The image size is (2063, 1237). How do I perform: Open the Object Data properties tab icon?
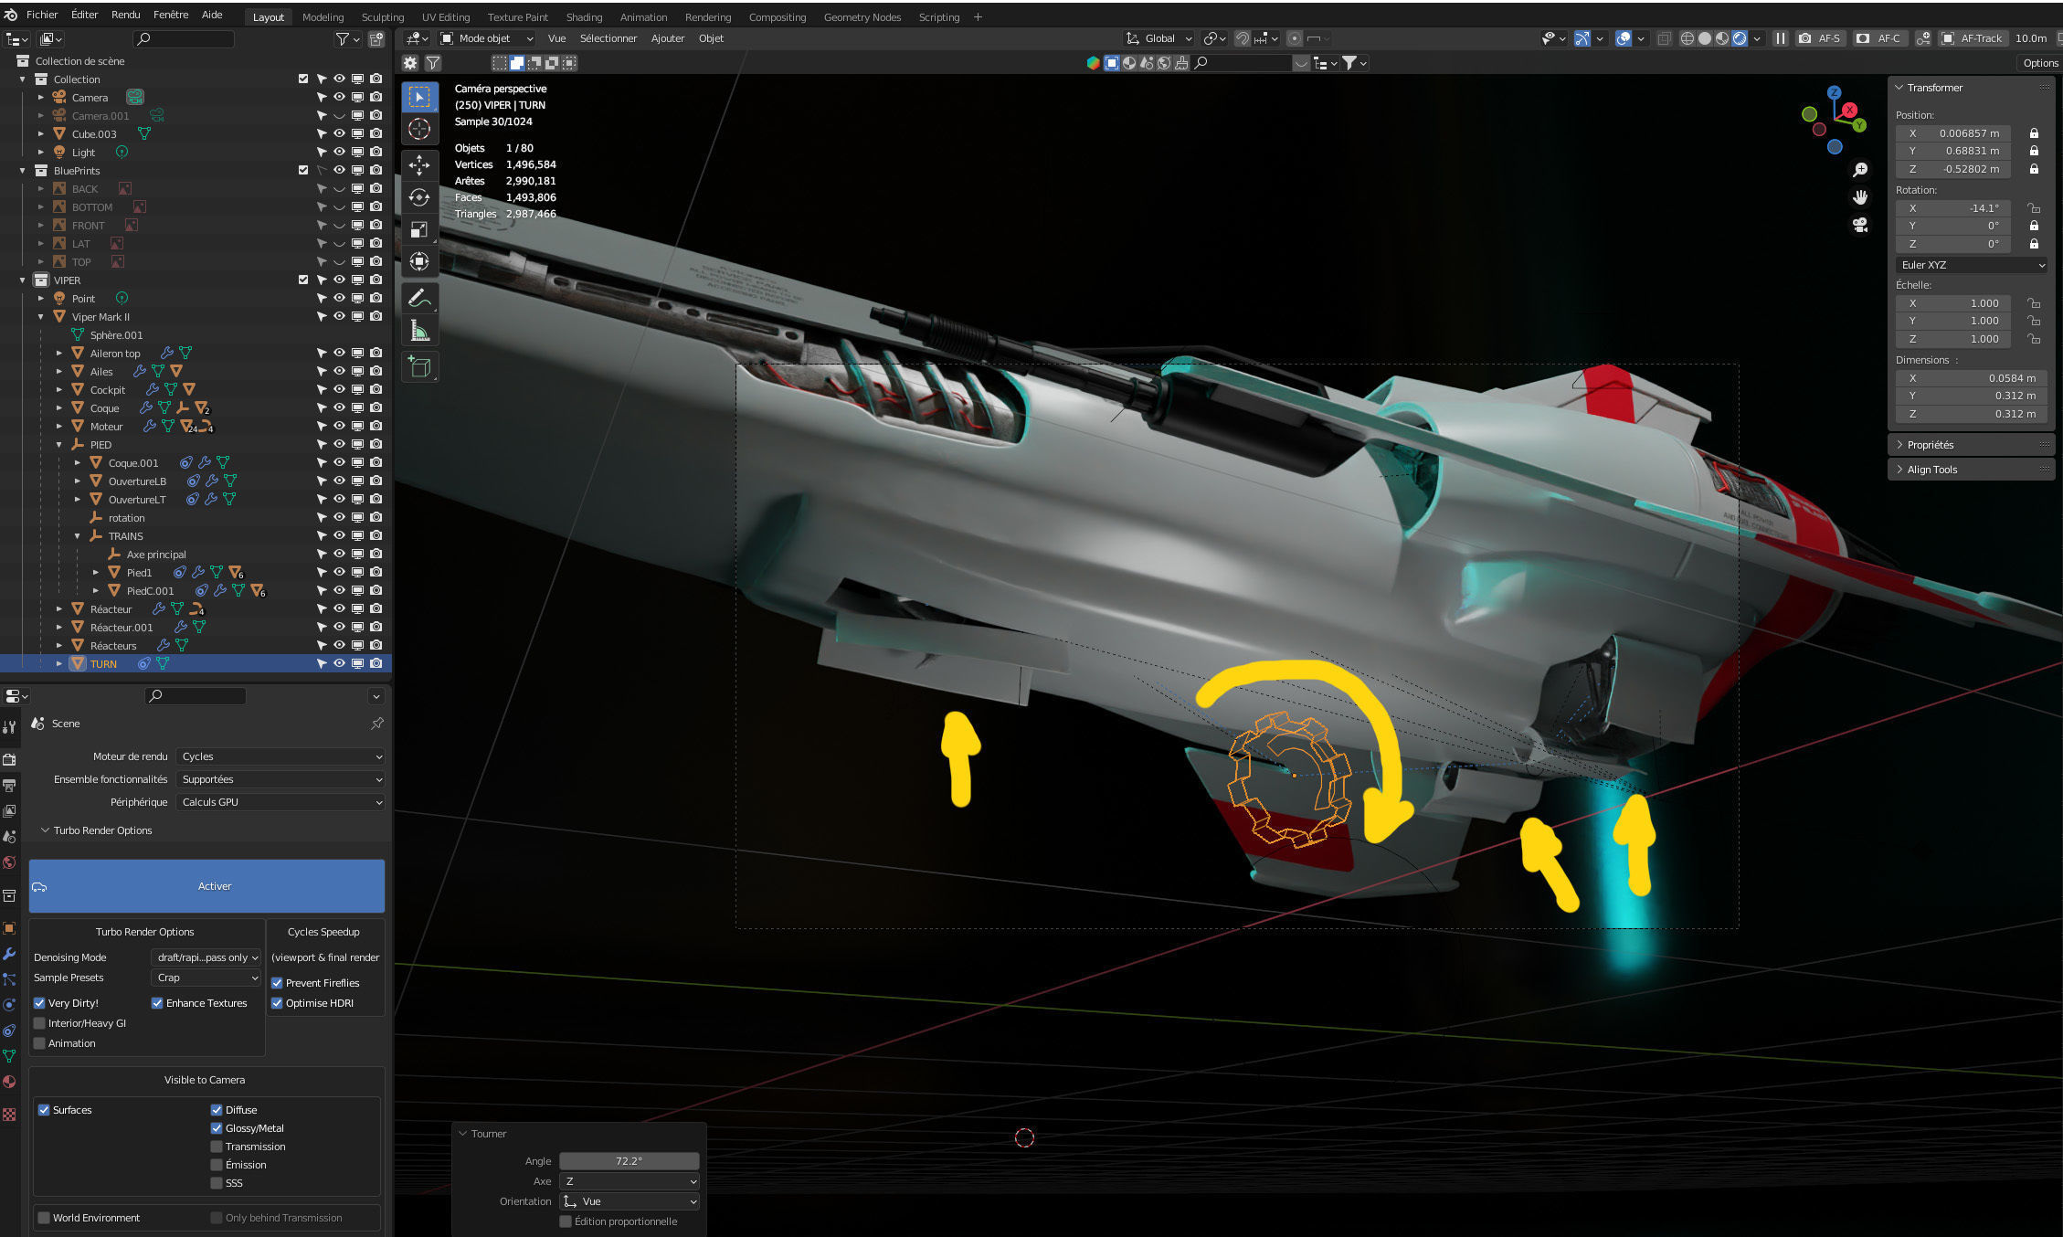[10, 1056]
